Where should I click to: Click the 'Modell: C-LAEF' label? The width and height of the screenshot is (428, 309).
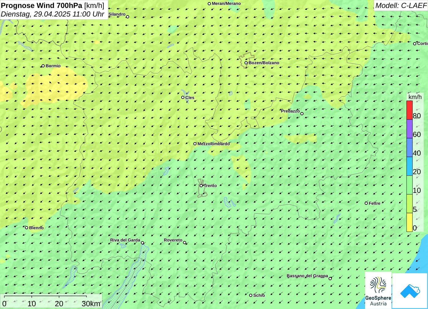tap(401, 6)
